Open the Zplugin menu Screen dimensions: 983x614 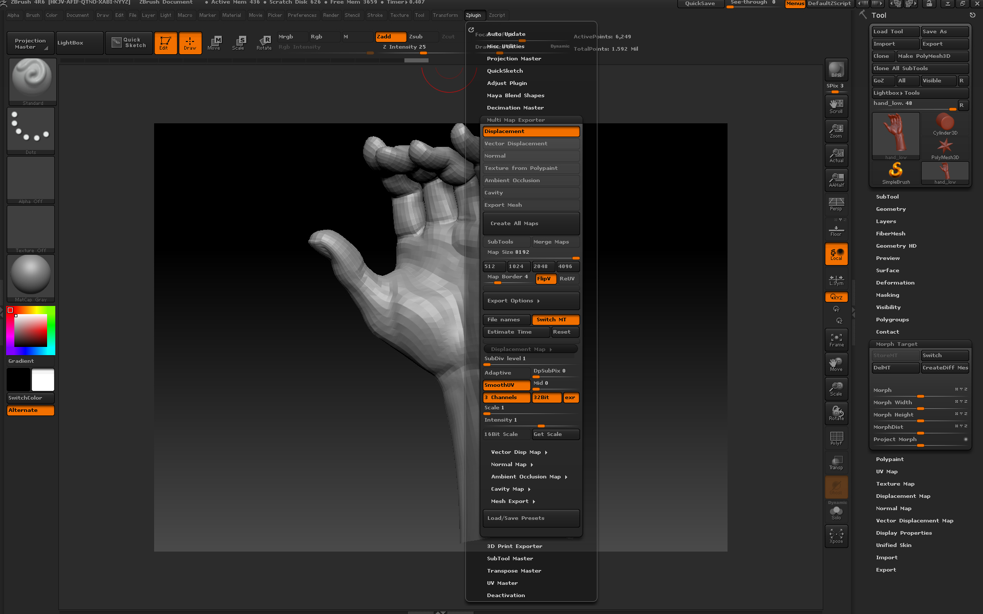pyautogui.click(x=473, y=15)
